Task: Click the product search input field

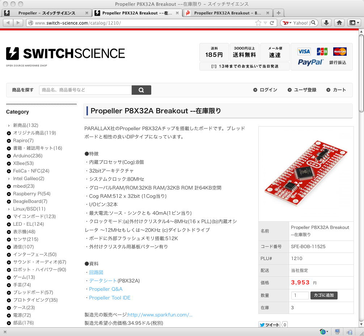Action: (85, 90)
